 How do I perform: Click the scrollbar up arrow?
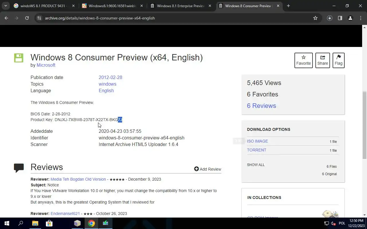364,27
